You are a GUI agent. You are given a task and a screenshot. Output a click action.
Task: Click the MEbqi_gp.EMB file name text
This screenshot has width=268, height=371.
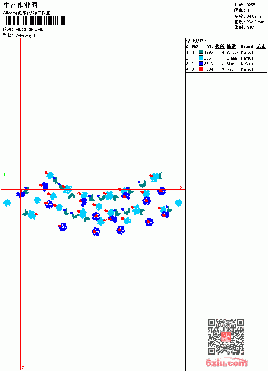pyautogui.click(x=29, y=29)
